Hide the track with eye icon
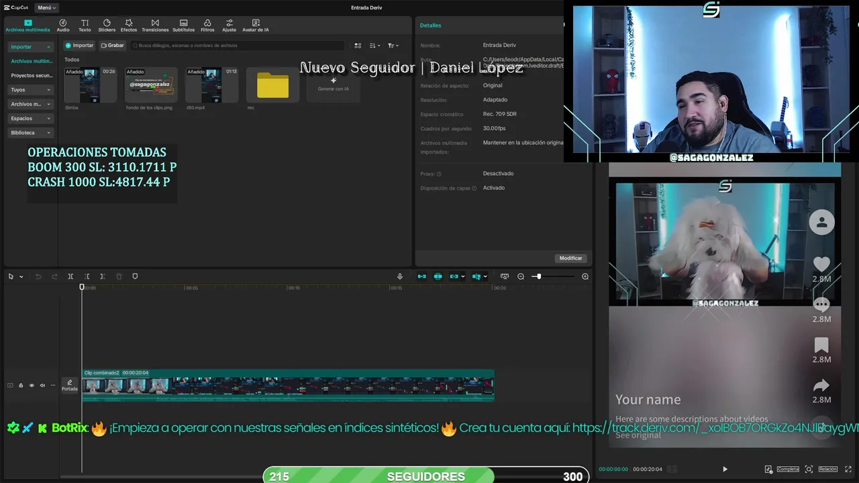Screen dimensions: 859x483 point(32,385)
